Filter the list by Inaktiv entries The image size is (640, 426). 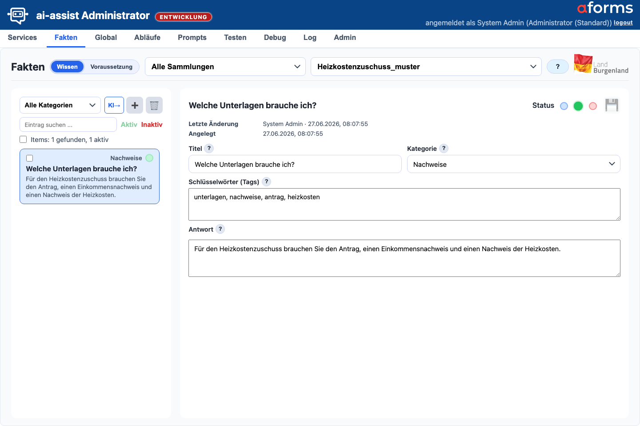point(152,125)
